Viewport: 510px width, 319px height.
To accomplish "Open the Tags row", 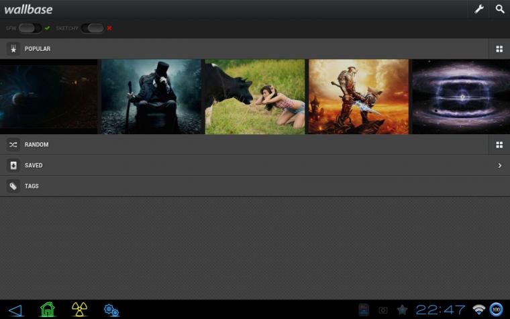I will click(255, 186).
